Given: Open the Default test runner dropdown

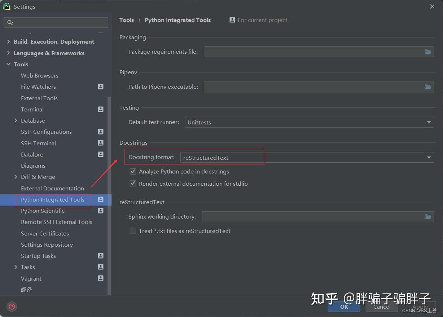Looking at the screenshot, I should tap(429, 122).
